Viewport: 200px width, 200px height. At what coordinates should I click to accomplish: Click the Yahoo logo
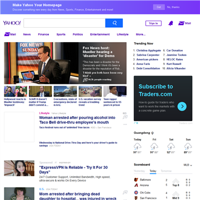[12, 23]
